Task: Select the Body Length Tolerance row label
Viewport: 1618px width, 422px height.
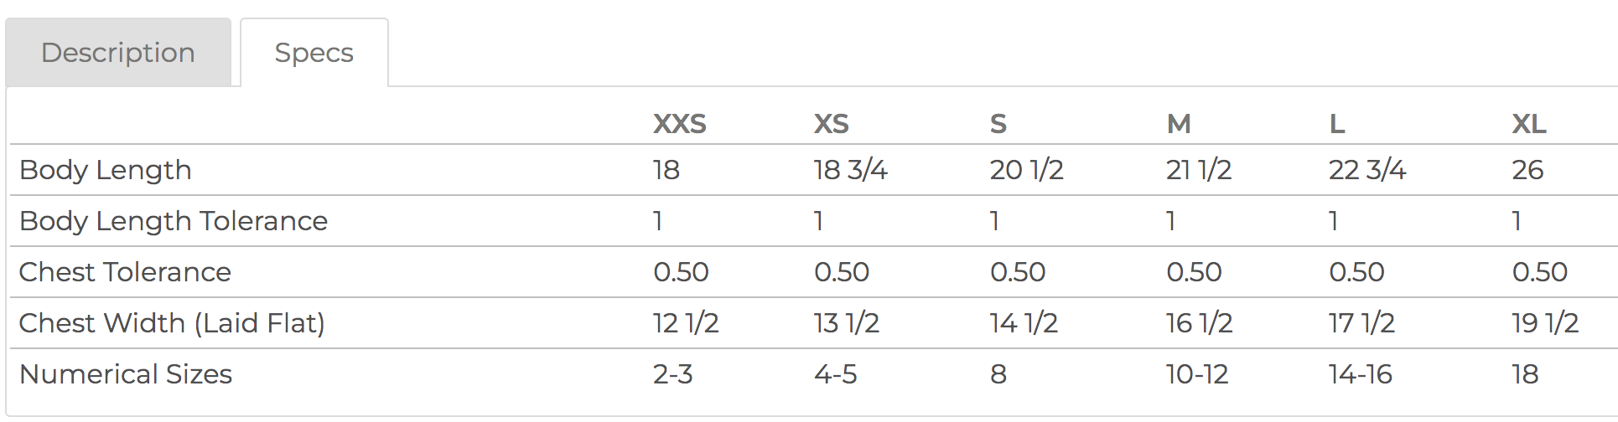Action: pyautogui.click(x=174, y=221)
